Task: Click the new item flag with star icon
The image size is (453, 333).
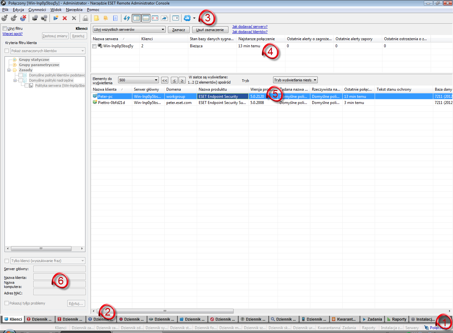Action: (56, 18)
